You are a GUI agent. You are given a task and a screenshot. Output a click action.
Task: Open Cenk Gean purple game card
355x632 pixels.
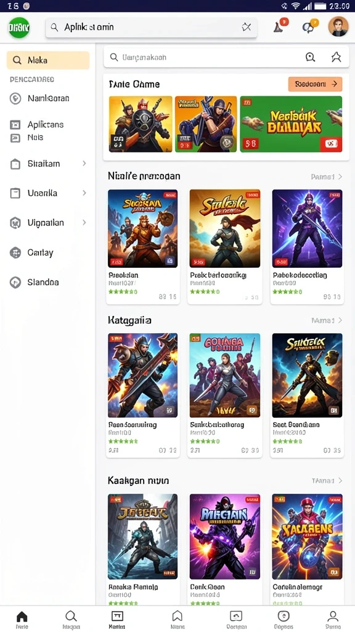pos(224,548)
